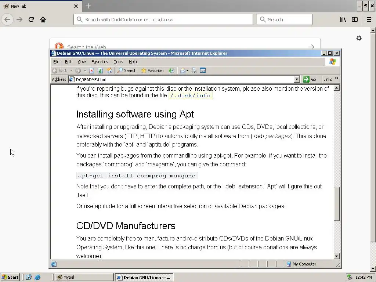Click the Go button in IE
This screenshot has height=282, width=376.
click(x=310, y=79)
